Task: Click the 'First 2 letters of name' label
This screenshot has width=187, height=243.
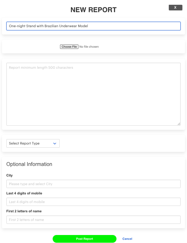Action: (24, 211)
